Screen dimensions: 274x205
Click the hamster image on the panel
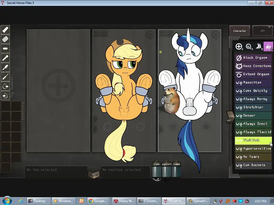[172, 100]
